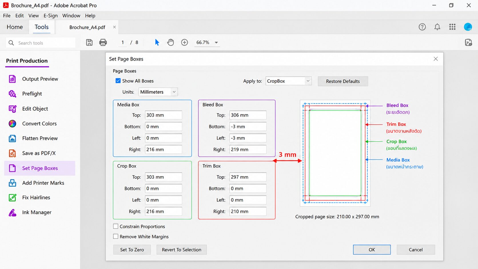This screenshot has width=478, height=269.
Task: Close the Set Page Boxes dialog
Action: coord(436,59)
